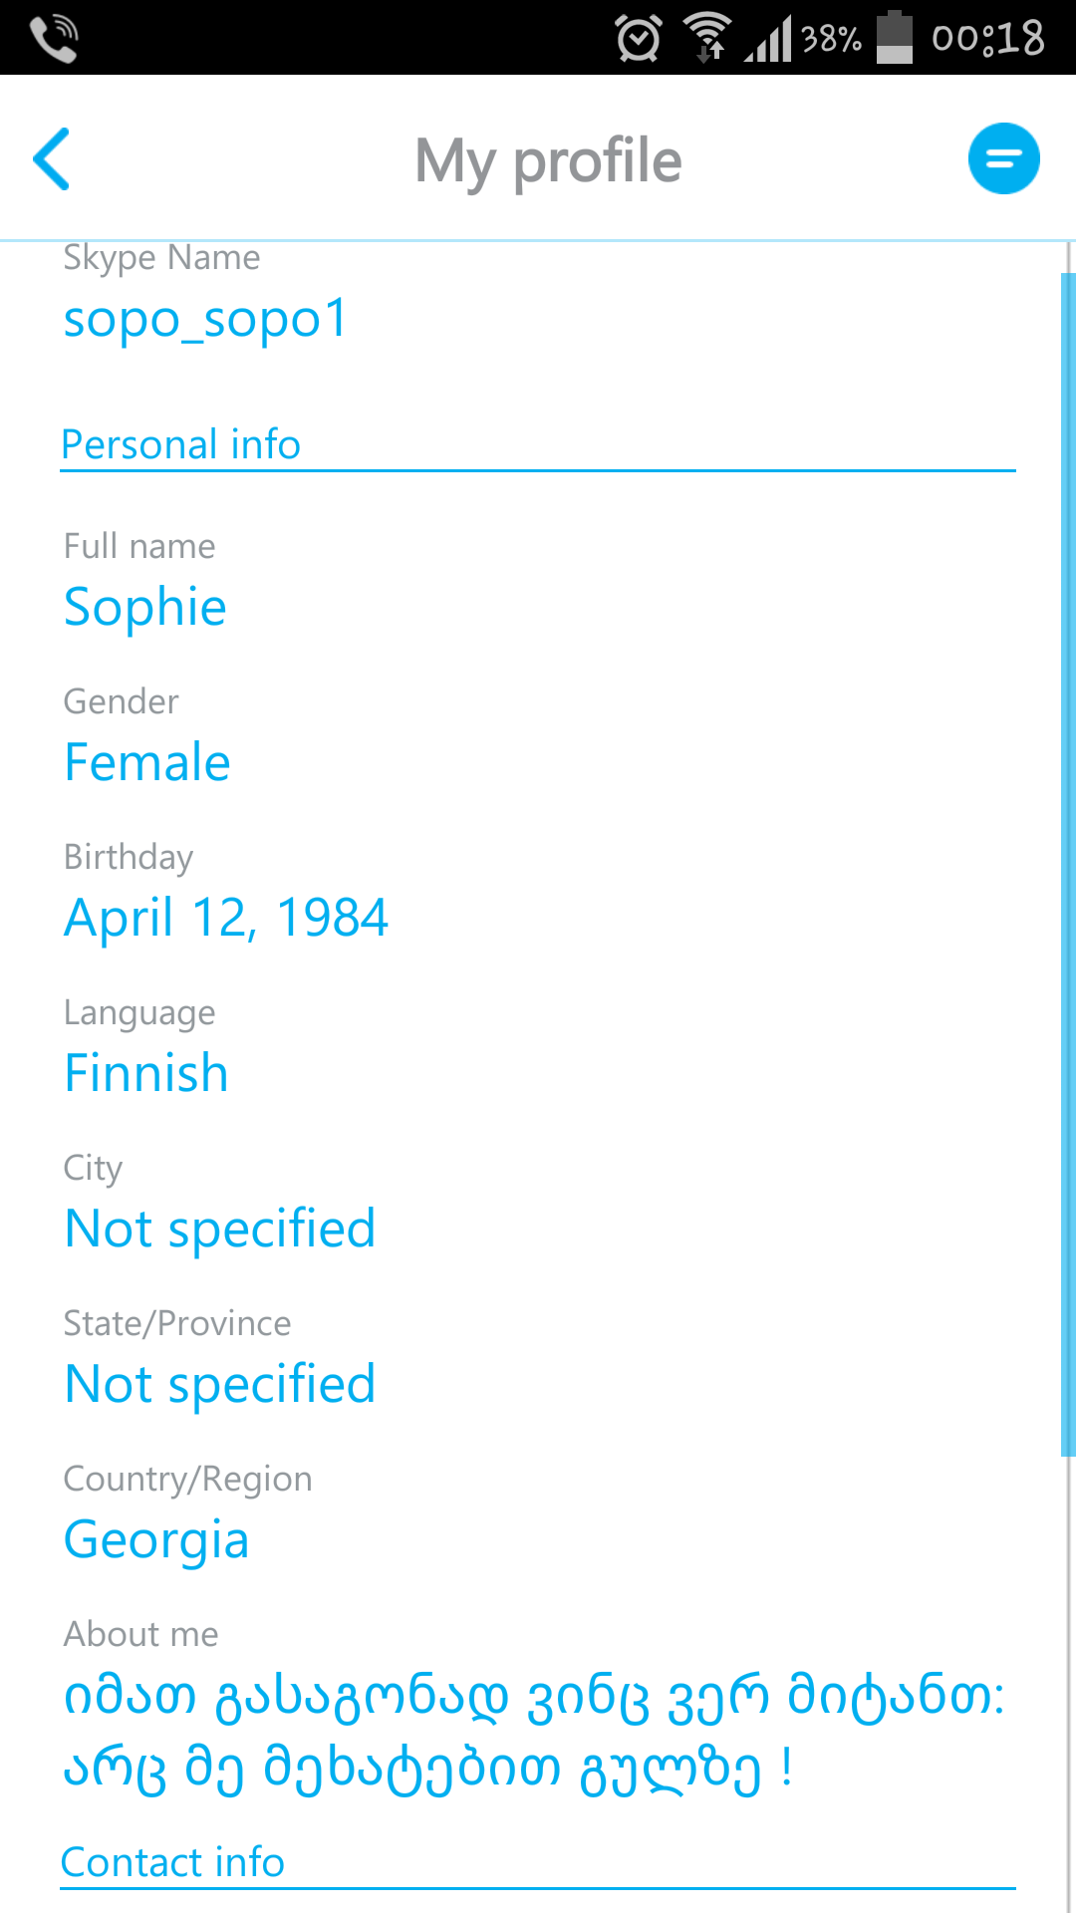Tap the battery indicator showing 38%

[x=895, y=38]
